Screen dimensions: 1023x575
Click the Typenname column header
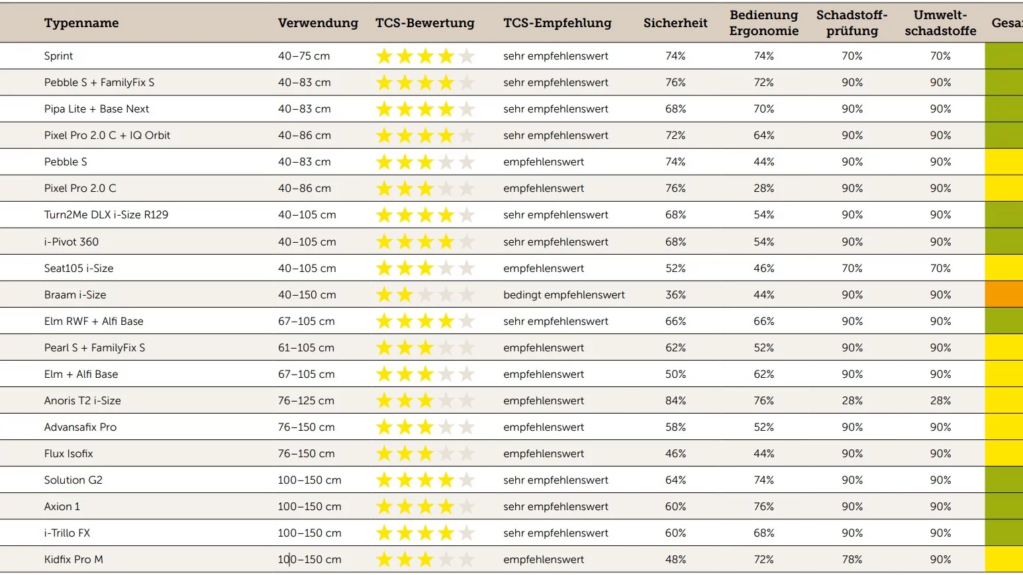pyautogui.click(x=81, y=23)
